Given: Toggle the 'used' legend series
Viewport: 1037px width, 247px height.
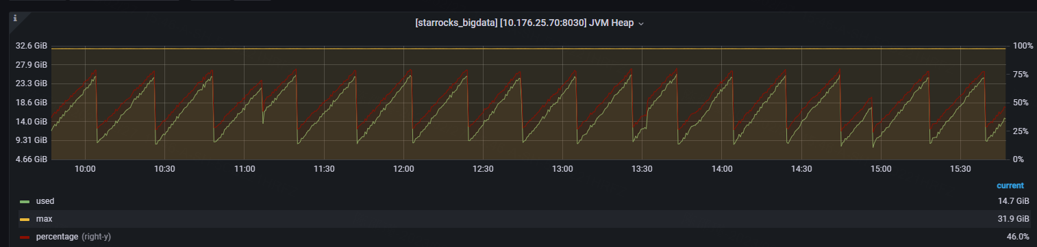Looking at the screenshot, I should click(x=45, y=201).
